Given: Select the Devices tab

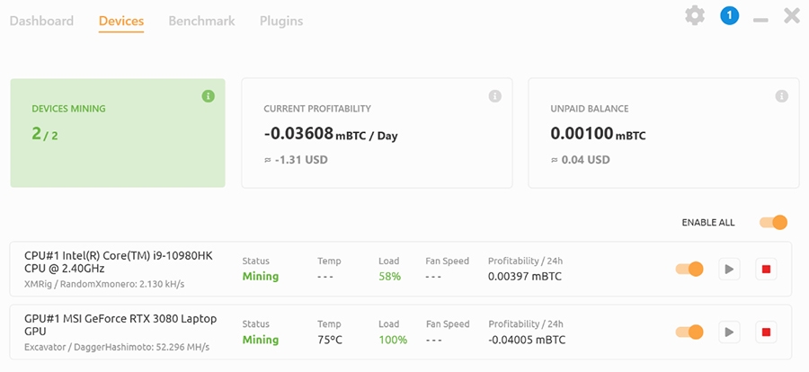Looking at the screenshot, I should 121,21.
